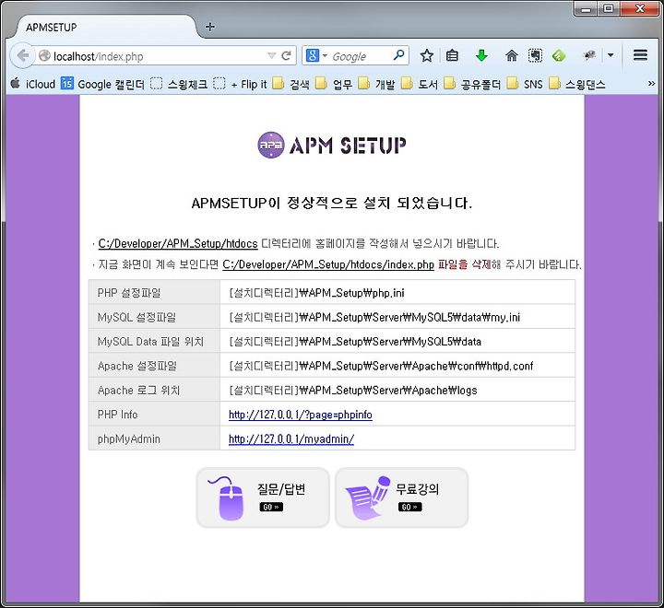
Task: Click the magnifier search icon
Action: [399, 55]
